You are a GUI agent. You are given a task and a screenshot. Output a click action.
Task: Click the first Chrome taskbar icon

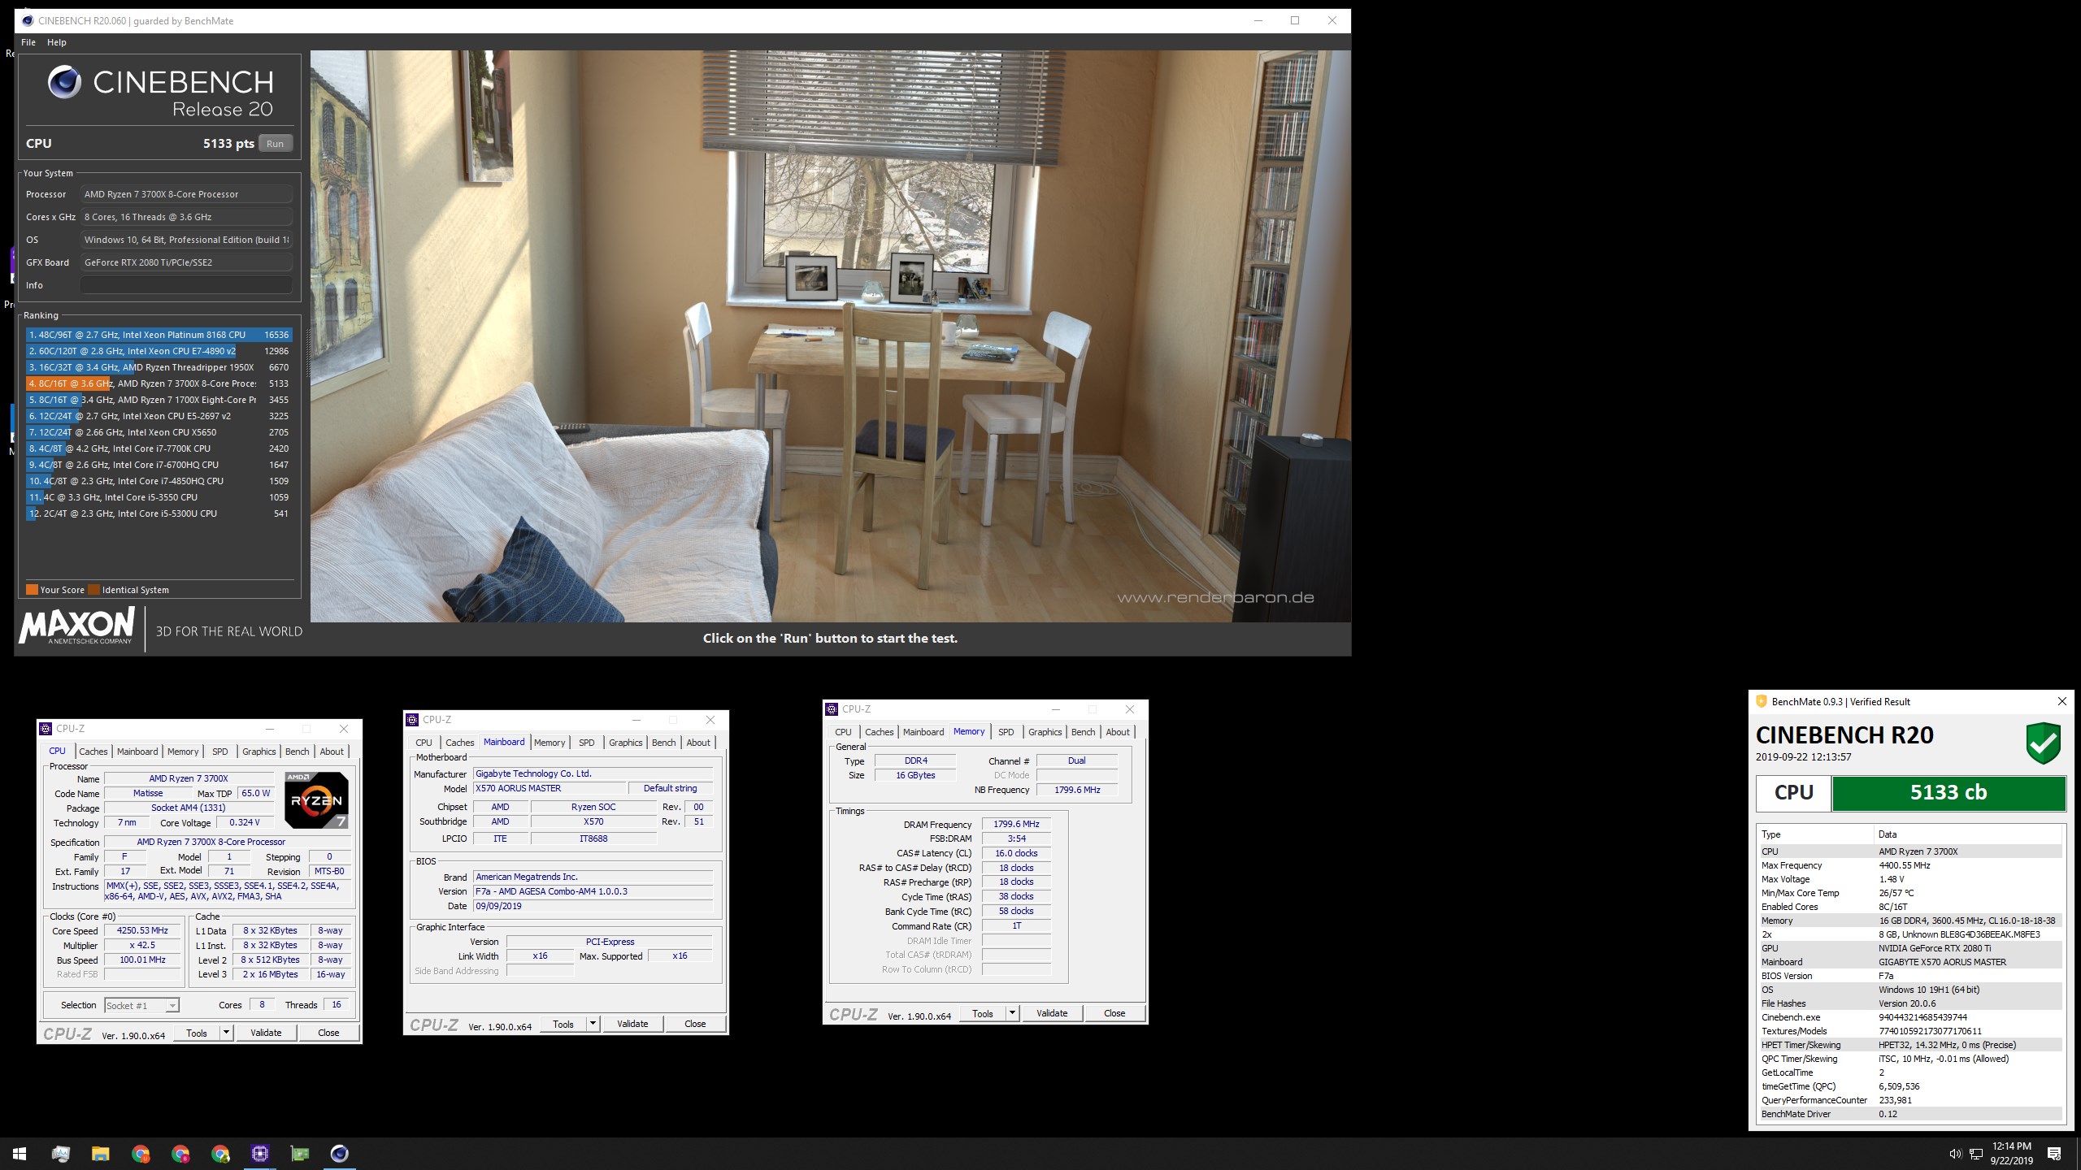click(x=141, y=1154)
